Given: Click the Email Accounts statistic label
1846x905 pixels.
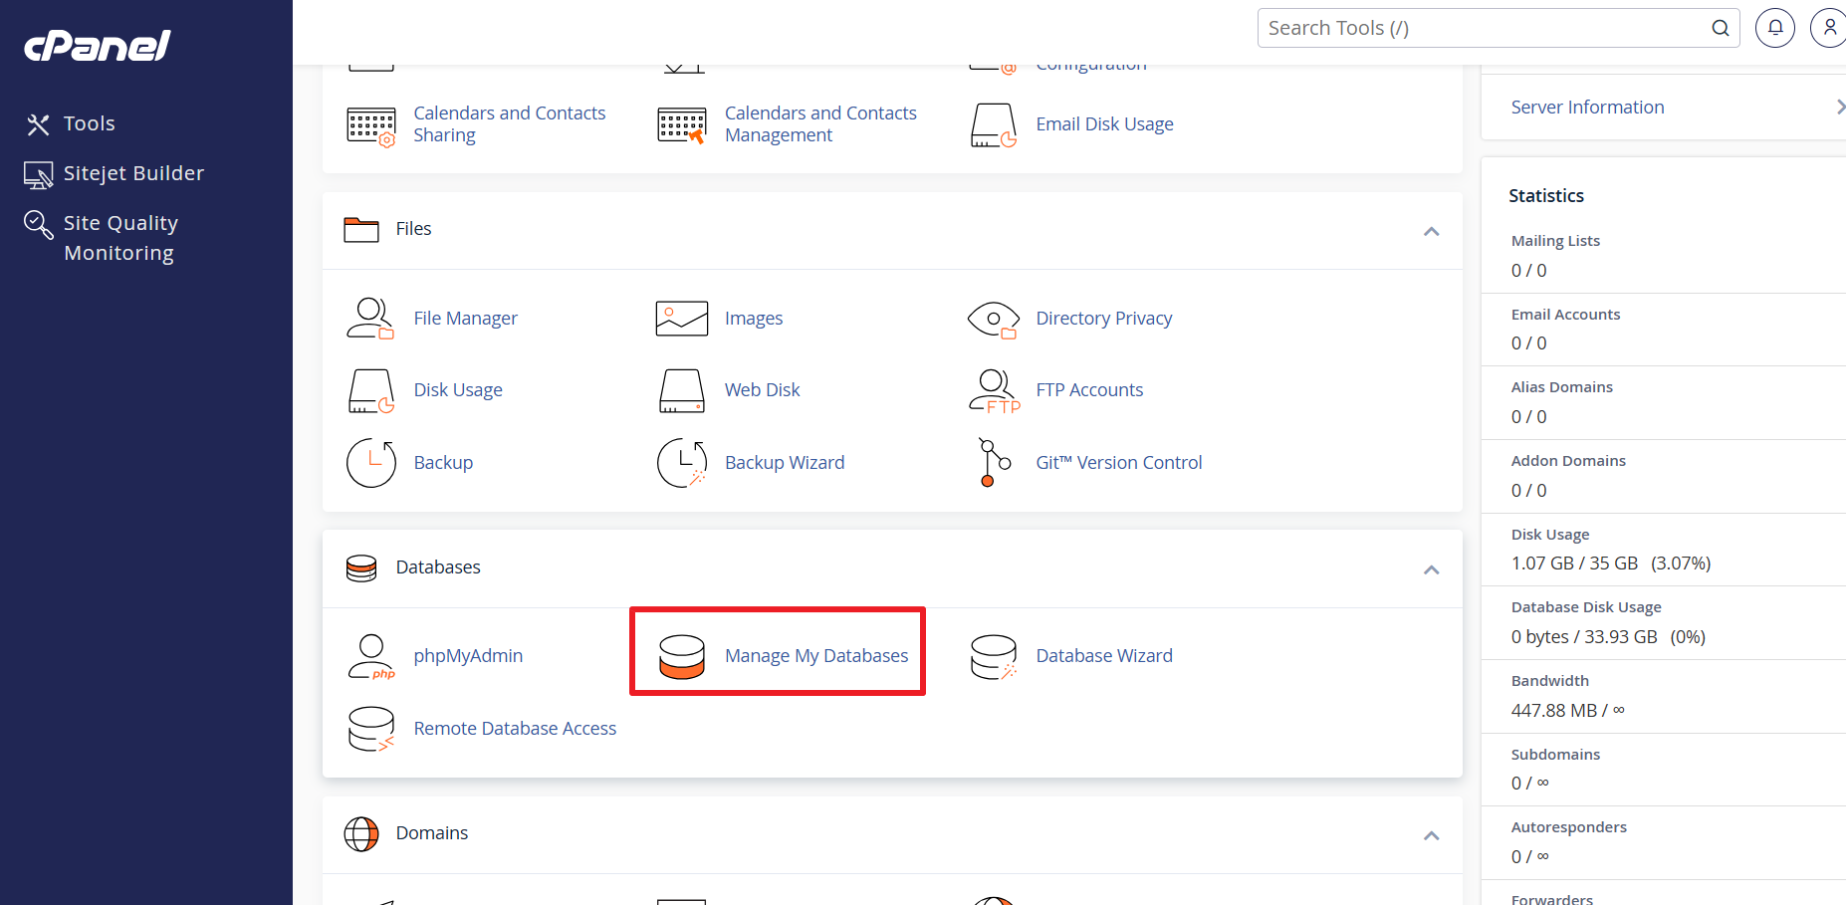Looking at the screenshot, I should point(1565,315).
